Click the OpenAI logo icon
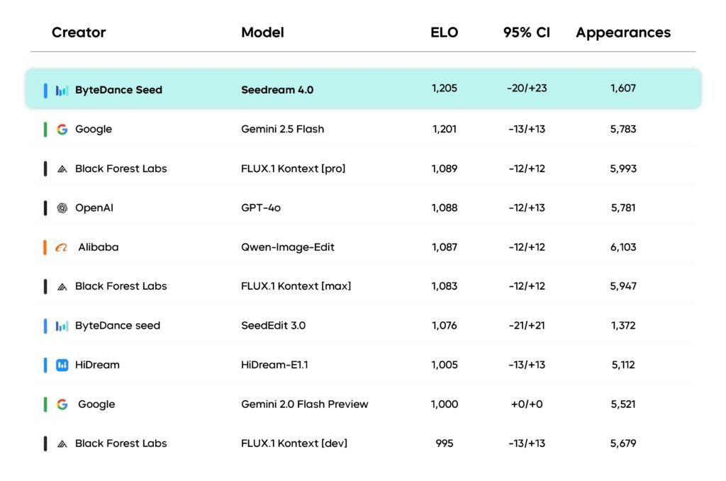This screenshot has height=481, width=726. point(62,208)
